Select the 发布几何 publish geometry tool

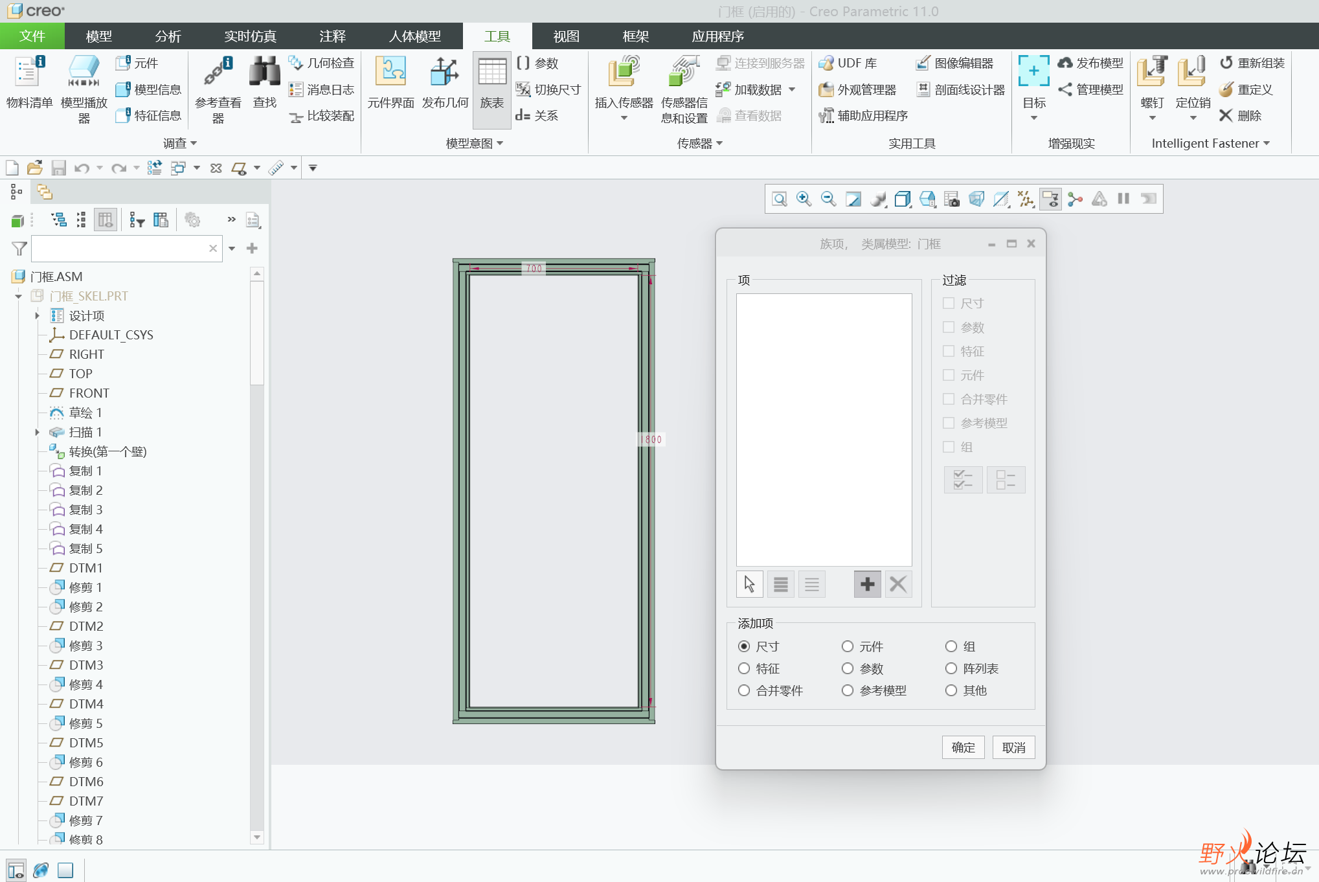tap(445, 82)
